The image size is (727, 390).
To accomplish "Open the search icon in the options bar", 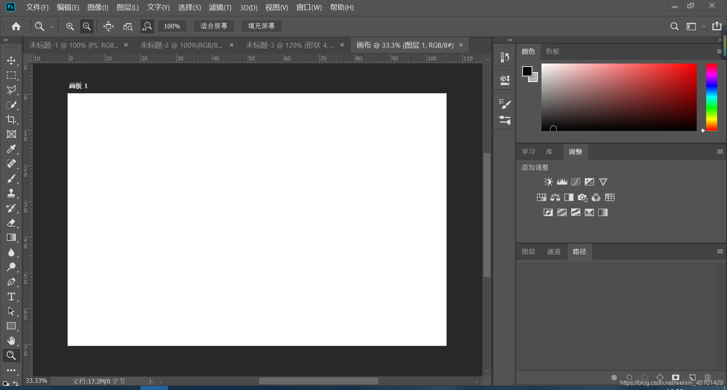I will coord(674,26).
